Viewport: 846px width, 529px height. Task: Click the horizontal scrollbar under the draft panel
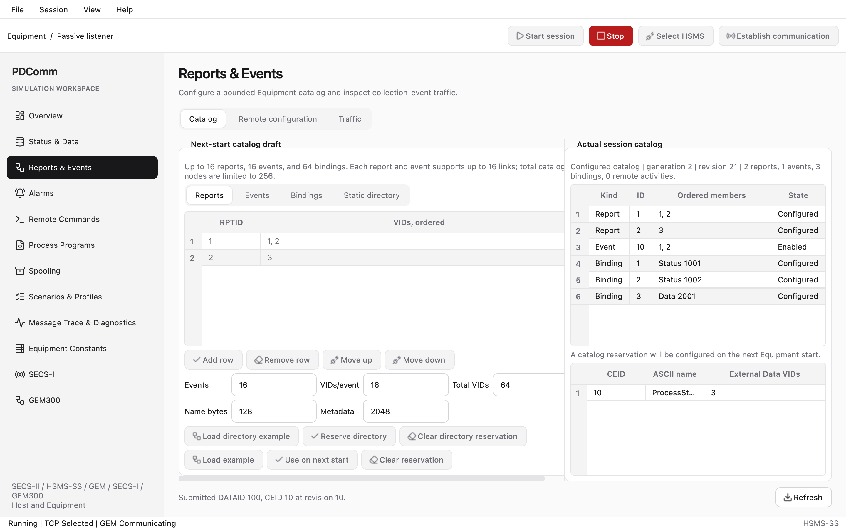coord(362,478)
